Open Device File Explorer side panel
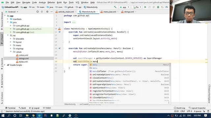The width and height of the screenshot is (211, 118). pos(209,94)
